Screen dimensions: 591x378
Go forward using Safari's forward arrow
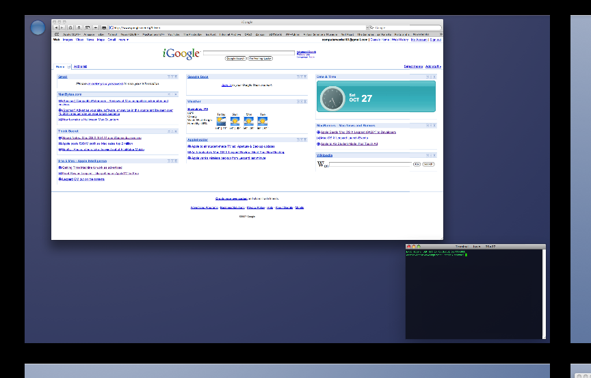pos(62,27)
